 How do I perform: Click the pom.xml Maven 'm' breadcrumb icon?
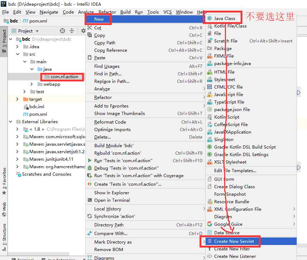coord(25,21)
